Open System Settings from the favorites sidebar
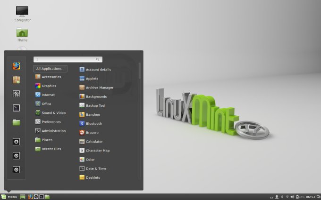This screenshot has height=200, width=321. click(x=16, y=94)
